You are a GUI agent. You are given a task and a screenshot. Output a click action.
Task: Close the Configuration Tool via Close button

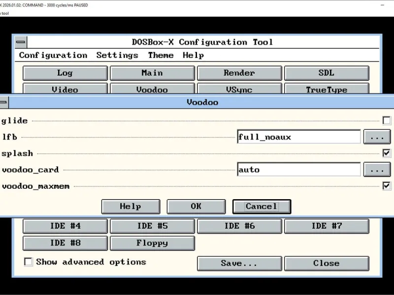(327, 264)
